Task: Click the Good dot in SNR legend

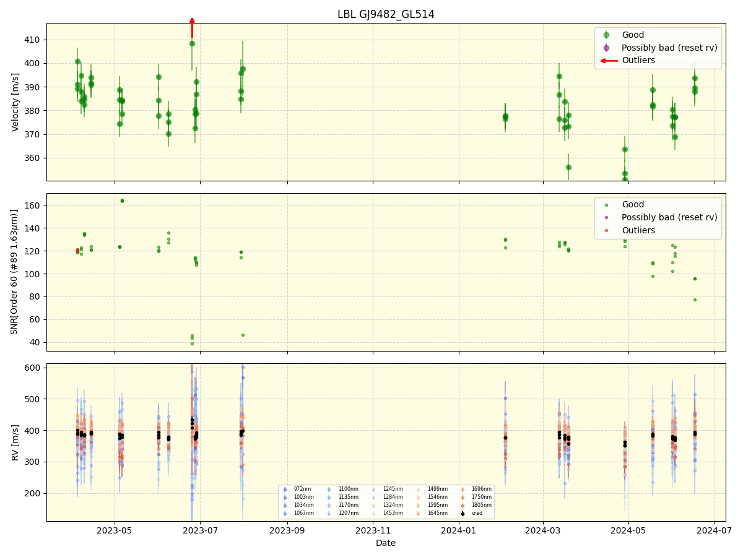Action: click(606, 205)
